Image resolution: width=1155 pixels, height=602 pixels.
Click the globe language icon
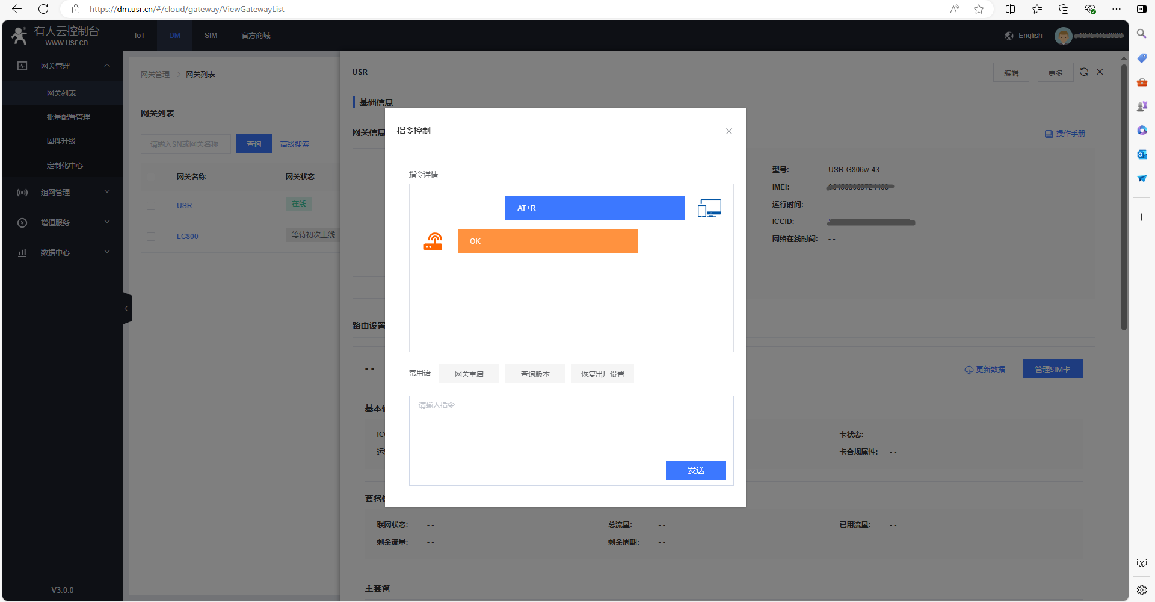[1009, 36]
